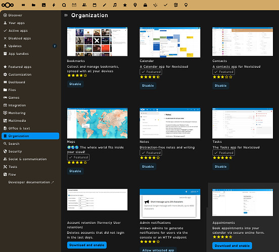
Task: Disable the Contacts app
Action: click(221, 86)
